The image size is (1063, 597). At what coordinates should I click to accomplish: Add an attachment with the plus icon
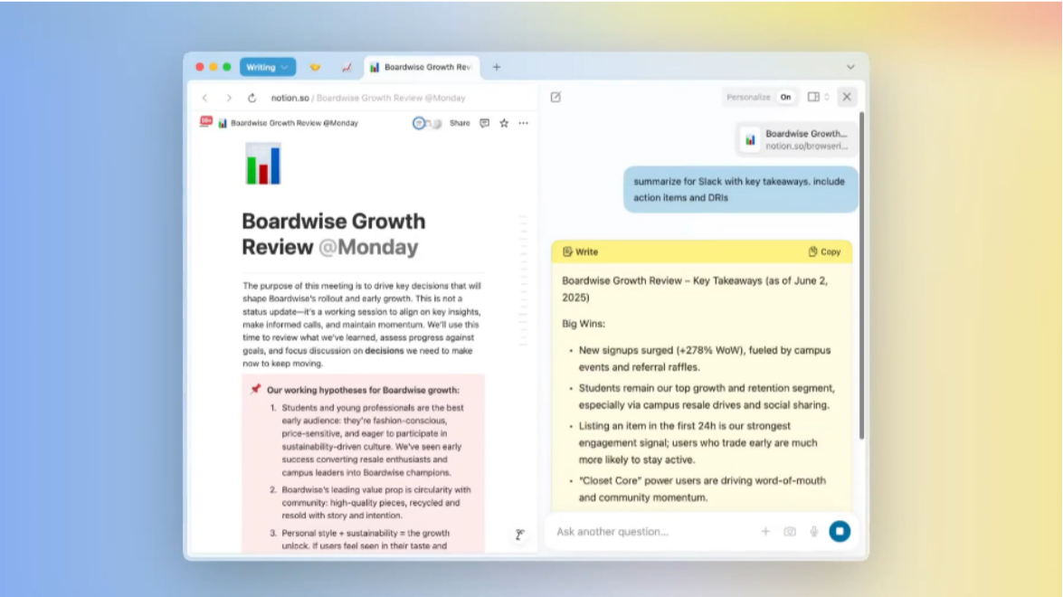[765, 532]
